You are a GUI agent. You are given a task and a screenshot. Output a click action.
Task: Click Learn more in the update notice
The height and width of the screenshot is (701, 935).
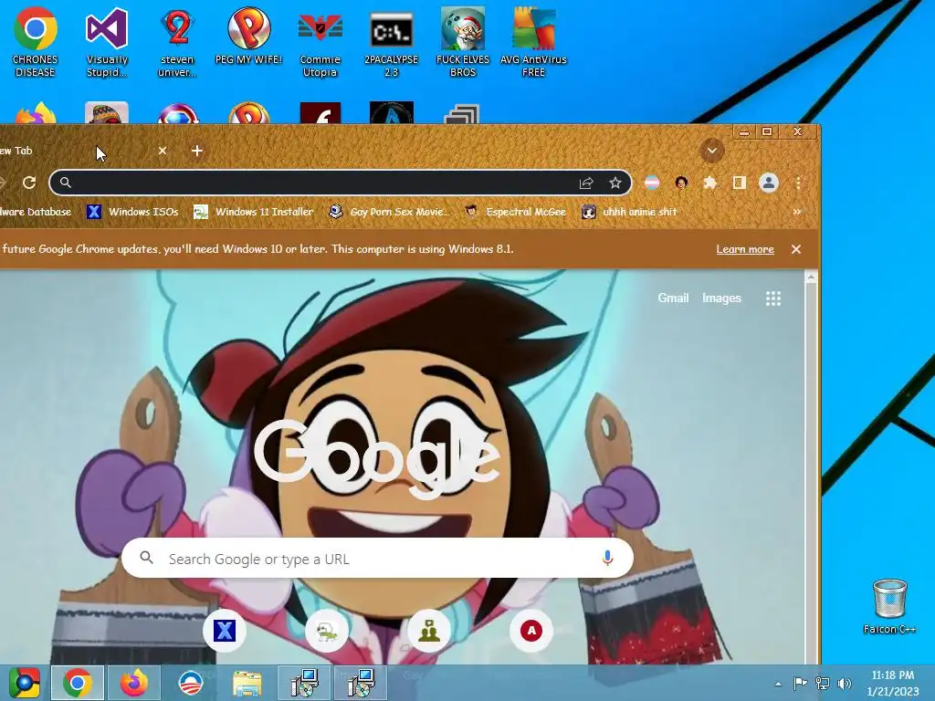tap(745, 249)
